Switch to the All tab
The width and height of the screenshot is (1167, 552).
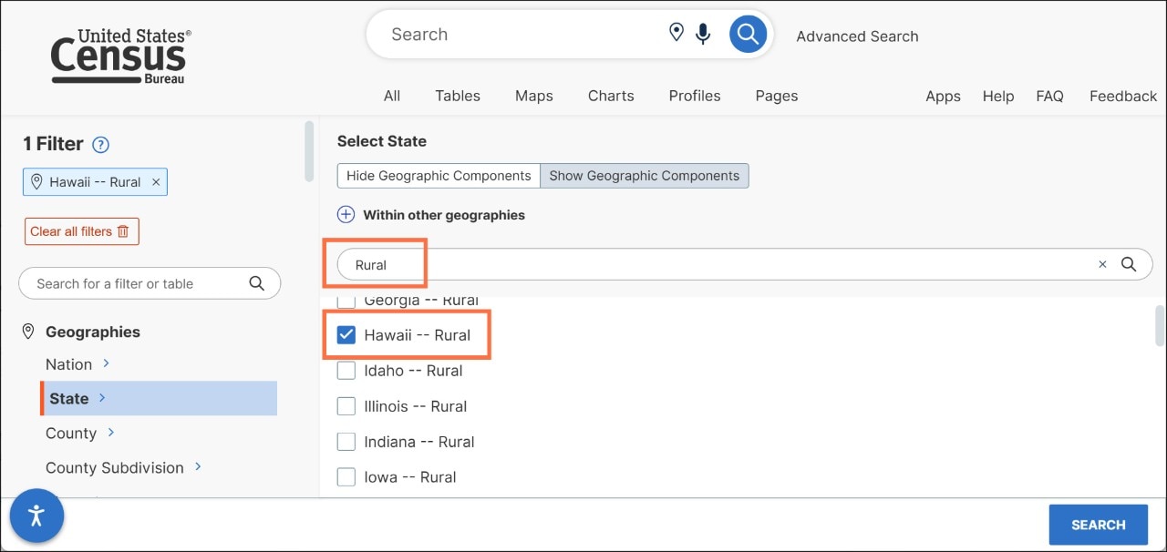tap(392, 96)
